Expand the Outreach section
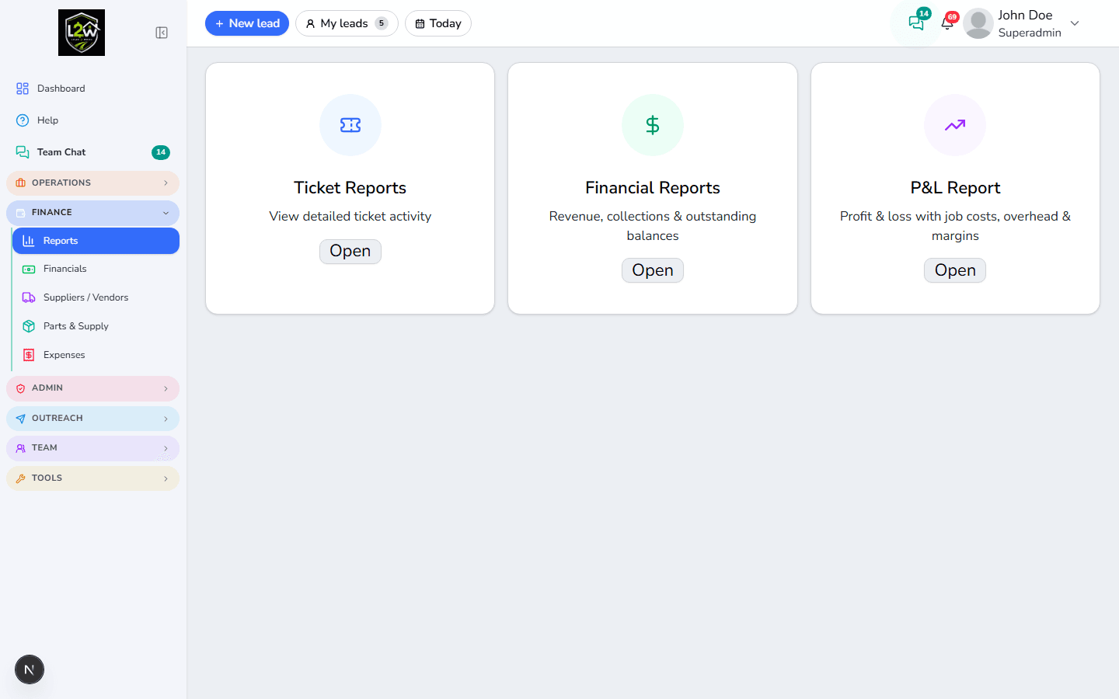This screenshot has height=699, width=1119. (x=93, y=419)
